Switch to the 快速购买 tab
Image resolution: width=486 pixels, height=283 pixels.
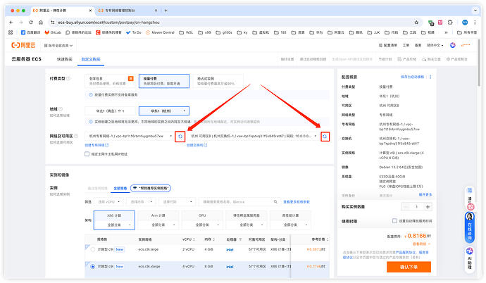click(65, 58)
